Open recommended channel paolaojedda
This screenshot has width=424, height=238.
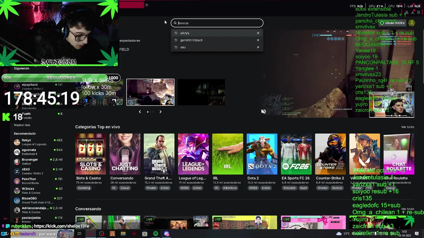tap(38, 219)
